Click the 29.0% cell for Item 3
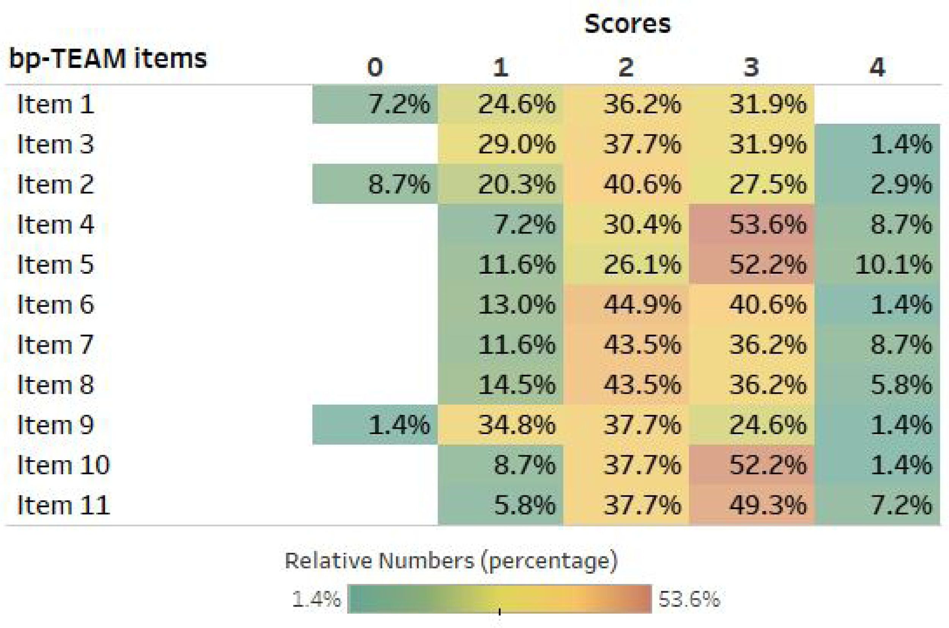949x628 pixels. tap(501, 144)
